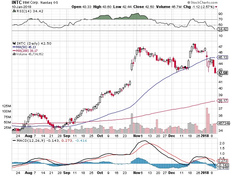Click the Aug label on price chart date axis

coord(28,136)
